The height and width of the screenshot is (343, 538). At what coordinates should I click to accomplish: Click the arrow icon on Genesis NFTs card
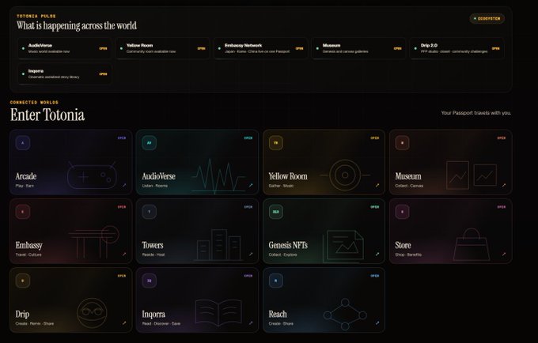(377, 254)
